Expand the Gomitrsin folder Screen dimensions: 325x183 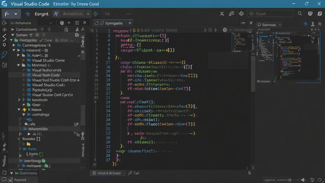coord(19,100)
